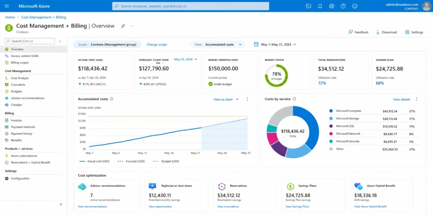Viewport: 433px width, 216px height.
Task: Click View reservations link
Action: (227, 206)
